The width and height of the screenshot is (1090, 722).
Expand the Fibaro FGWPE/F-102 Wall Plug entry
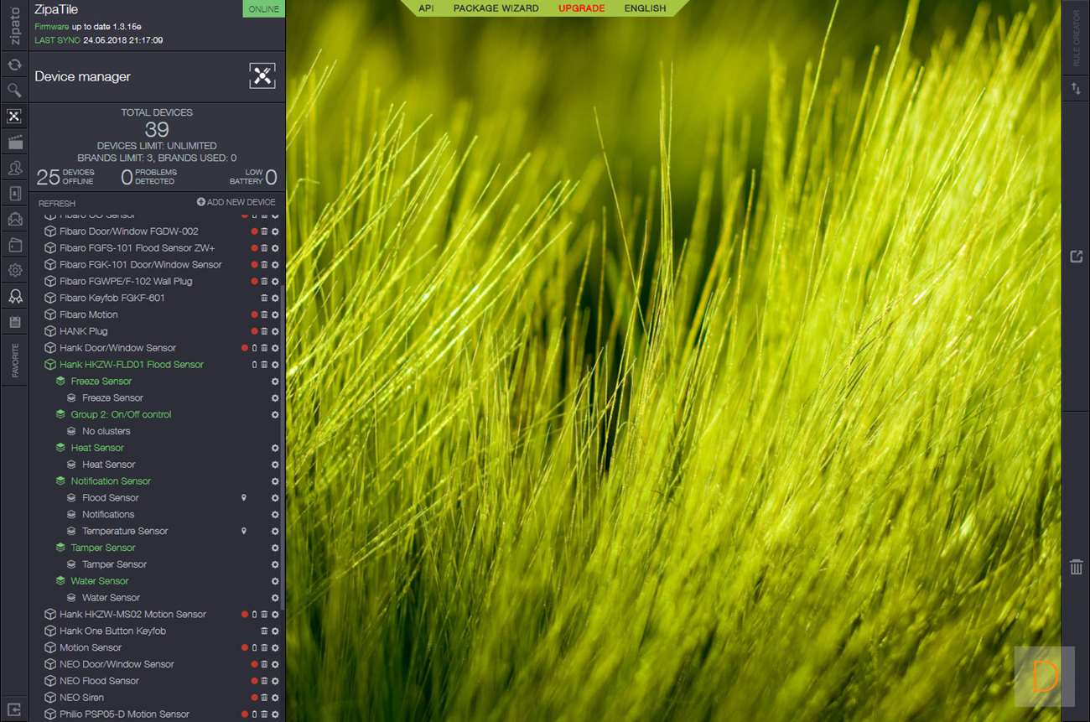coord(50,282)
